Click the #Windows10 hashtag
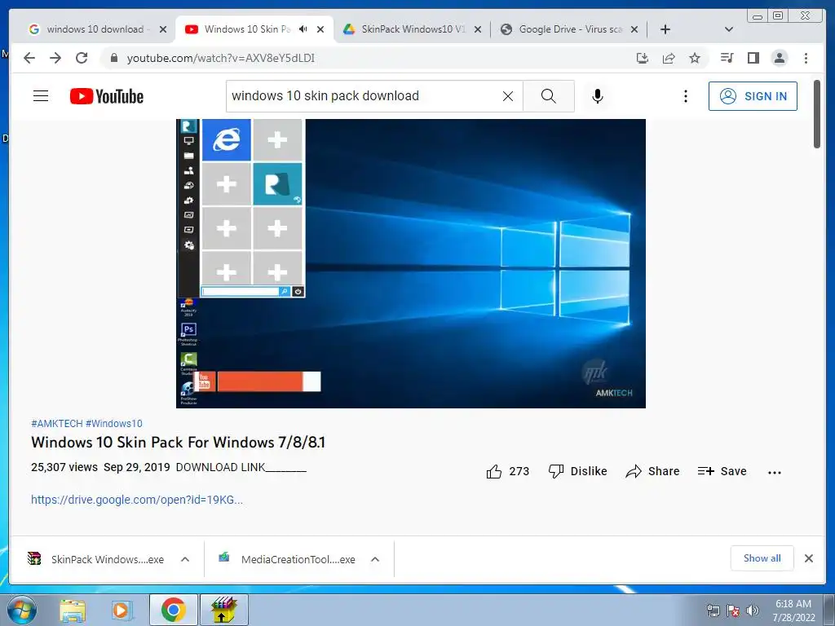835x626 pixels. tap(114, 424)
